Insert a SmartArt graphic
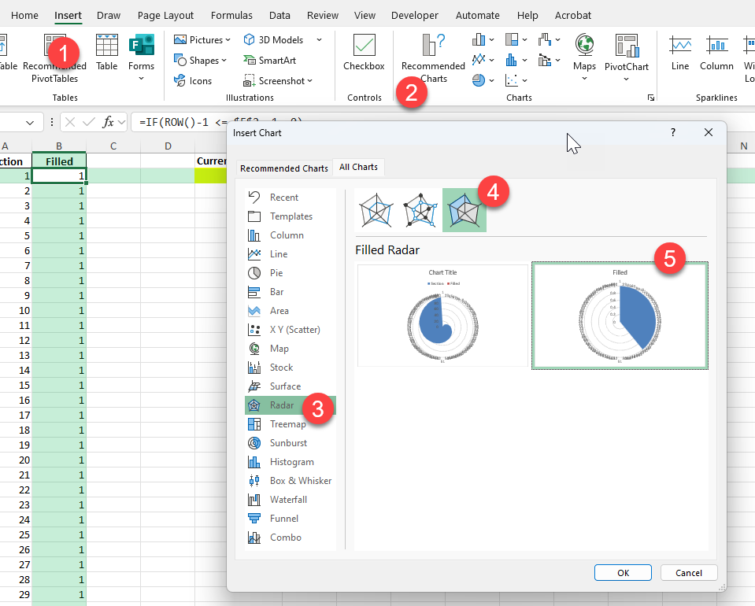755x606 pixels. [x=269, y=60]
